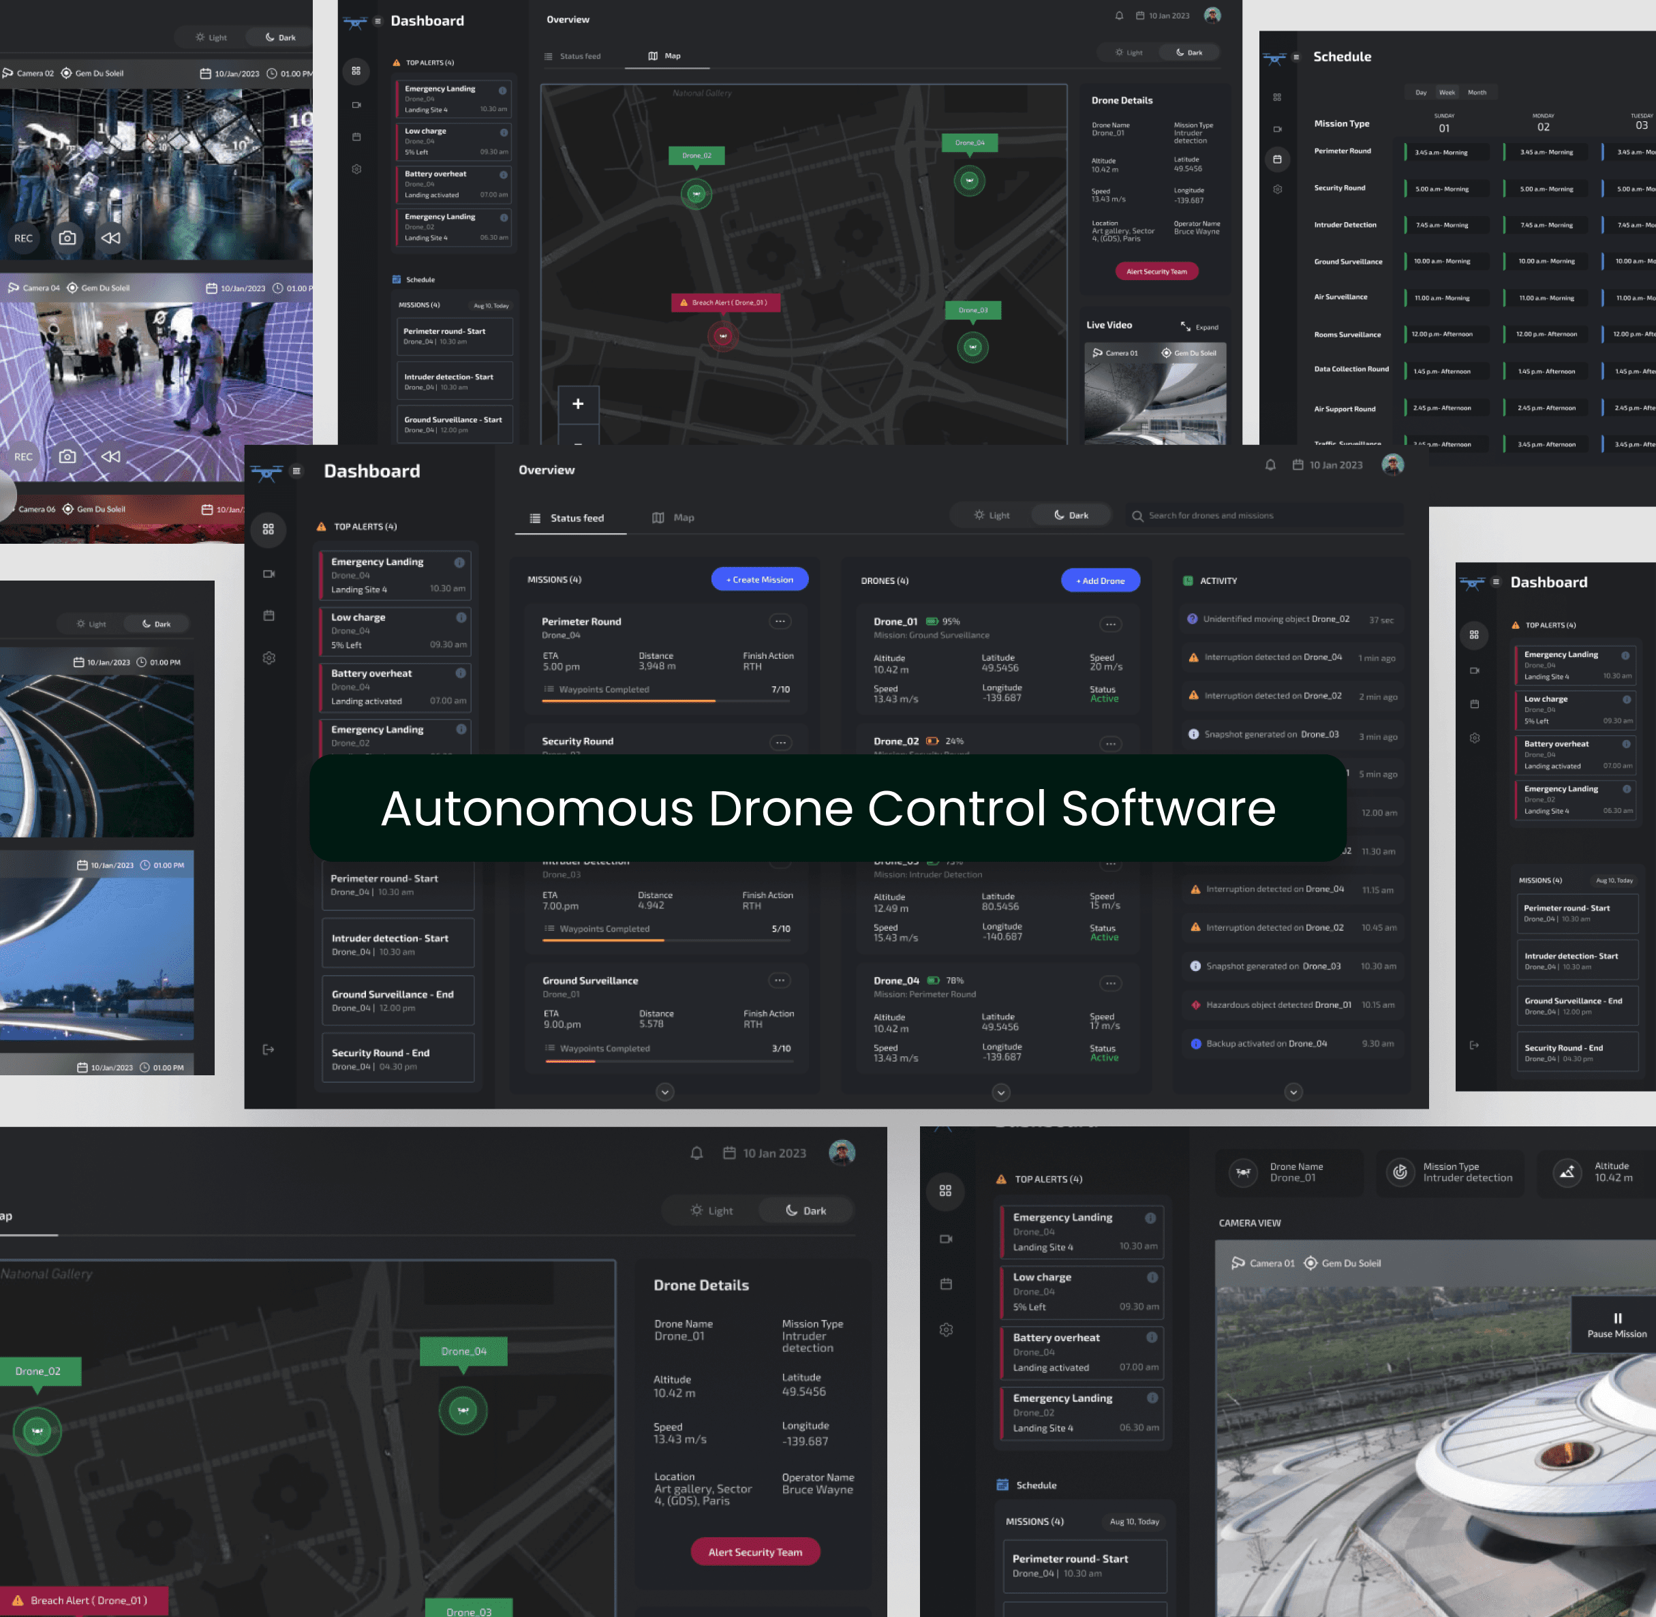Expand the missions list with chevron below
1656x1617 pixels.
coord(665,1092)
